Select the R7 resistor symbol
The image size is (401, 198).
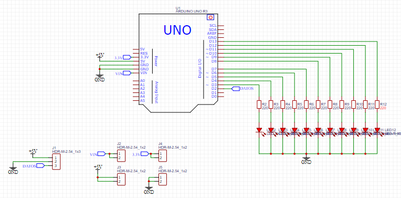pyautogui.click(x=318, y=105)
